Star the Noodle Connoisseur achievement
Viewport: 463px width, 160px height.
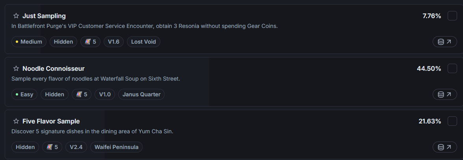(x=16, y=69)
